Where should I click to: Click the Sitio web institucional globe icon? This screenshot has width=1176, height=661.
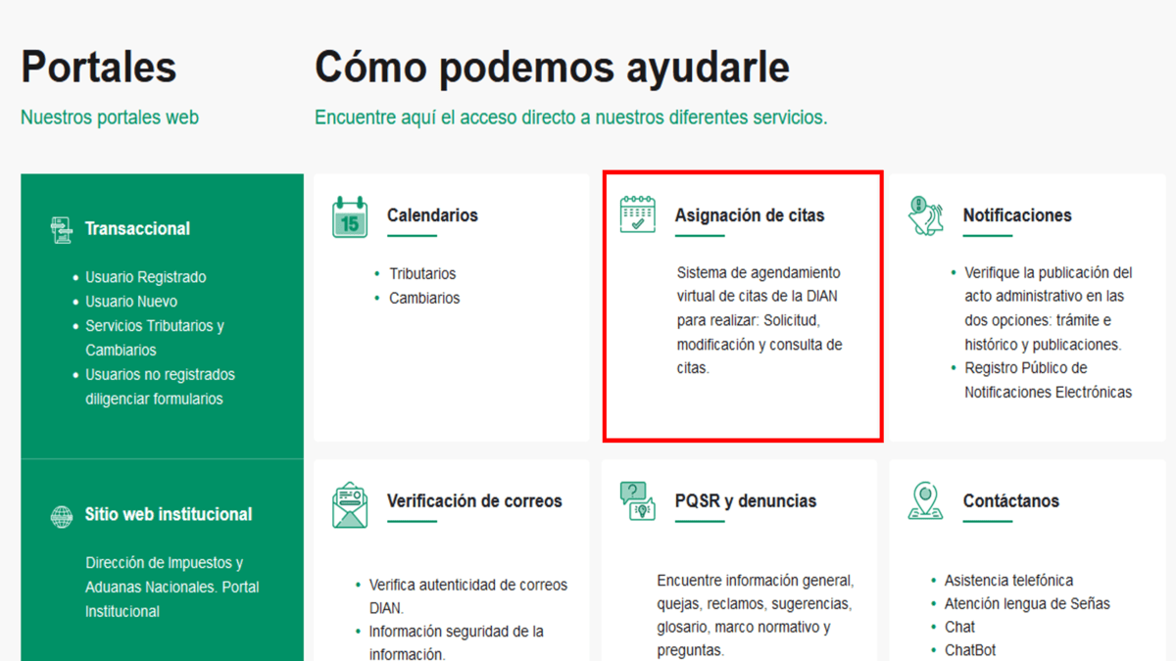(62, 516)
